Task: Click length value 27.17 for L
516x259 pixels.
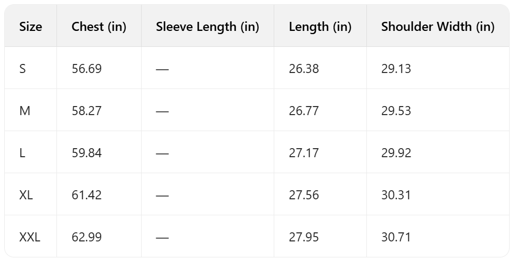Action: pyautogui.click(x=304, y=153)
